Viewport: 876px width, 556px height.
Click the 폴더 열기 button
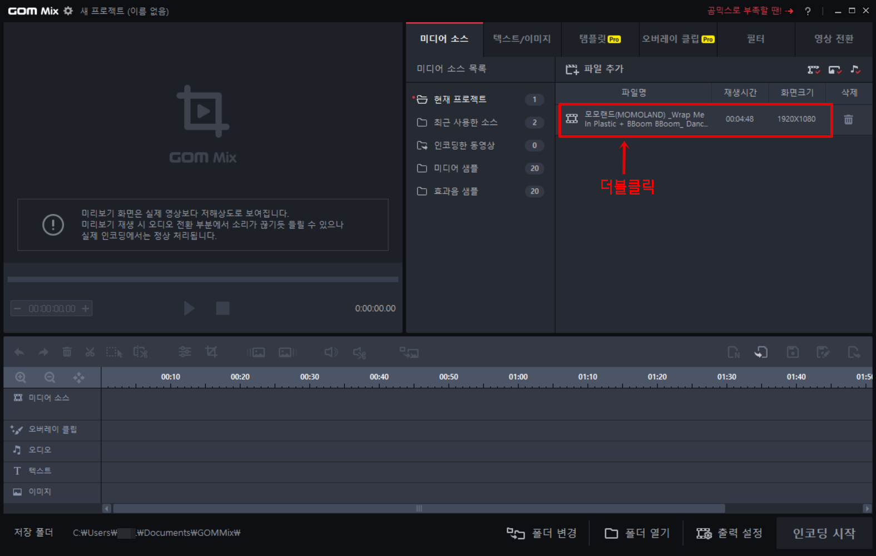pos(637,533)
